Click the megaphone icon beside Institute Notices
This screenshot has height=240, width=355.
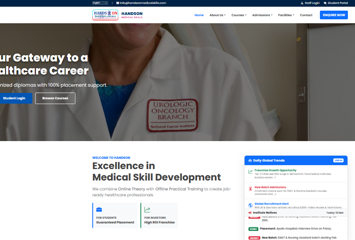point(250,213)
